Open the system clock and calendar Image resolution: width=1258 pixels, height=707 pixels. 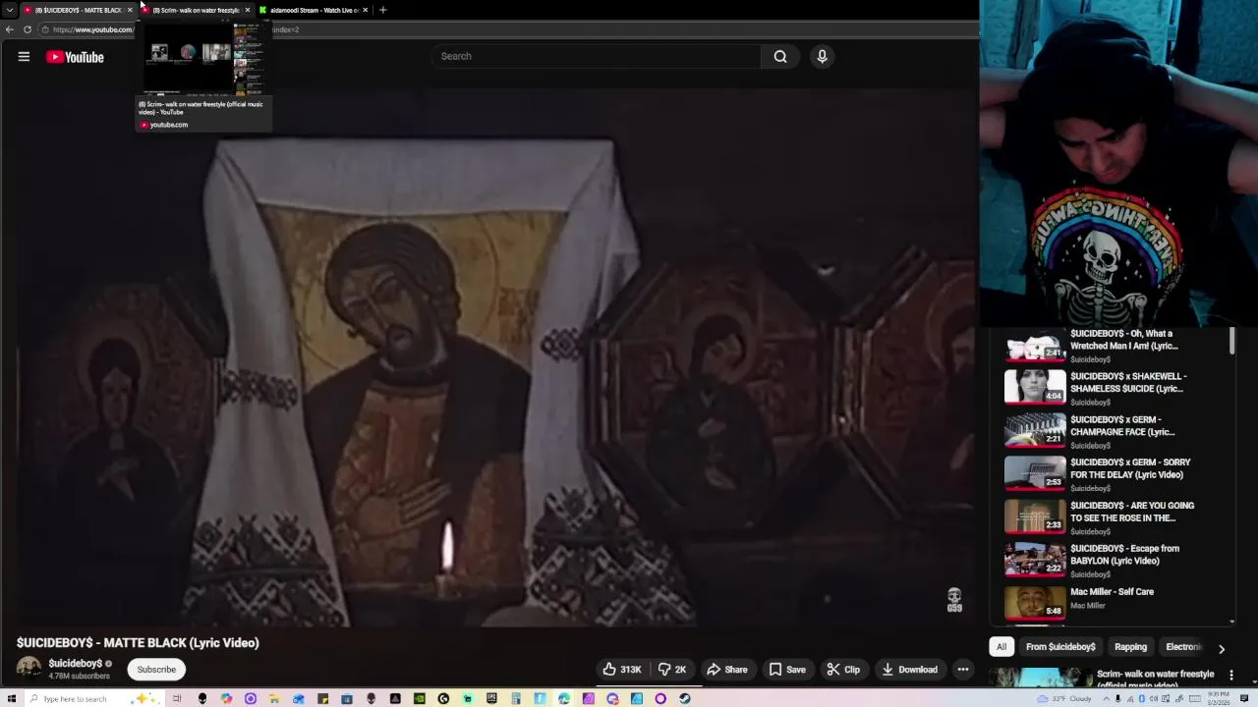coord(1219,699)
